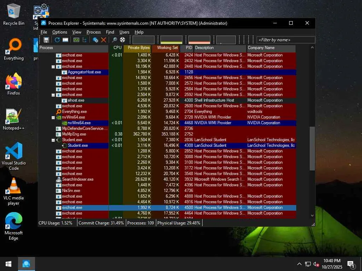Open the Users menu
362x271 pixels.
(x=124, y=32)
